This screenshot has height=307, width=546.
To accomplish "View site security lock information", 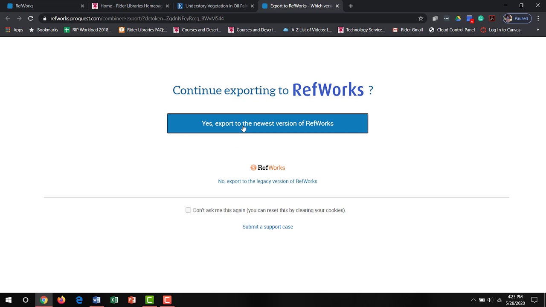I will point(44,18).
